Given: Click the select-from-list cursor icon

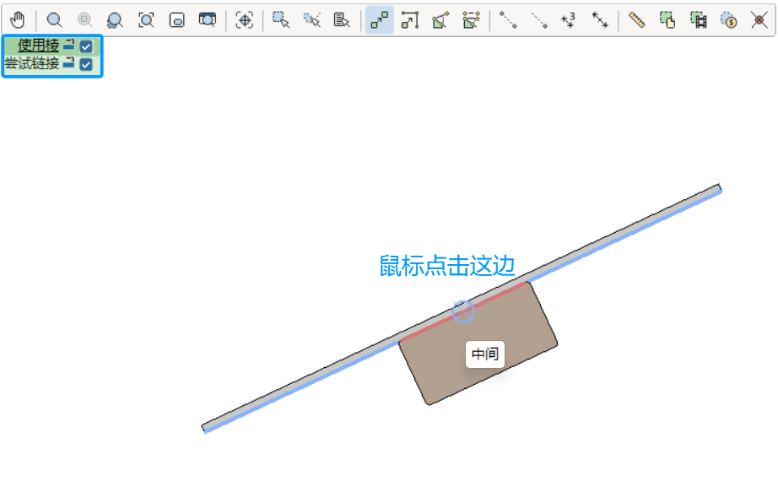Looking at the screenshot, I should pos(342,20).
